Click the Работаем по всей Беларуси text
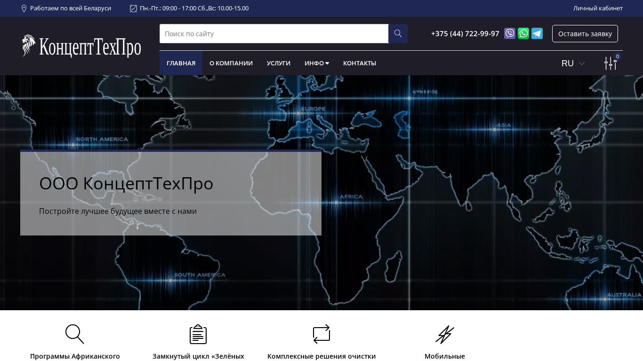This screenshot has width=643, height=361. click(71, 8)
